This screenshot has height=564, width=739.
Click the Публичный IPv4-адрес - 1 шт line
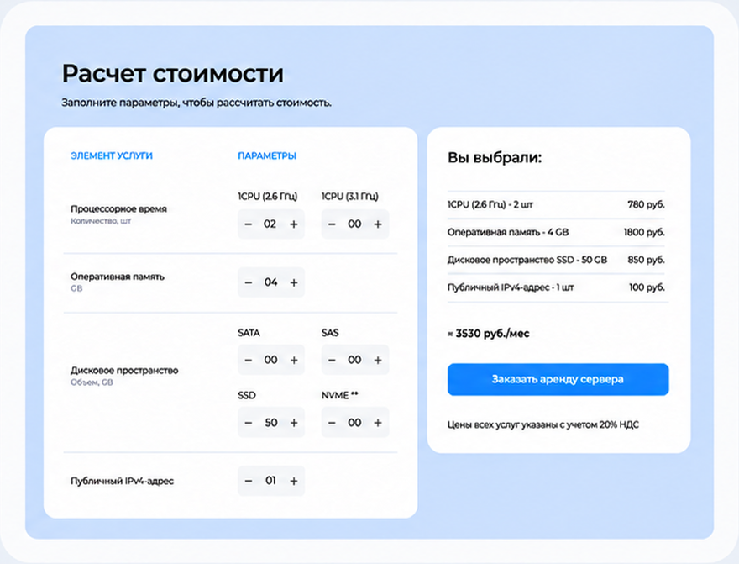click(x=511, y=287)
